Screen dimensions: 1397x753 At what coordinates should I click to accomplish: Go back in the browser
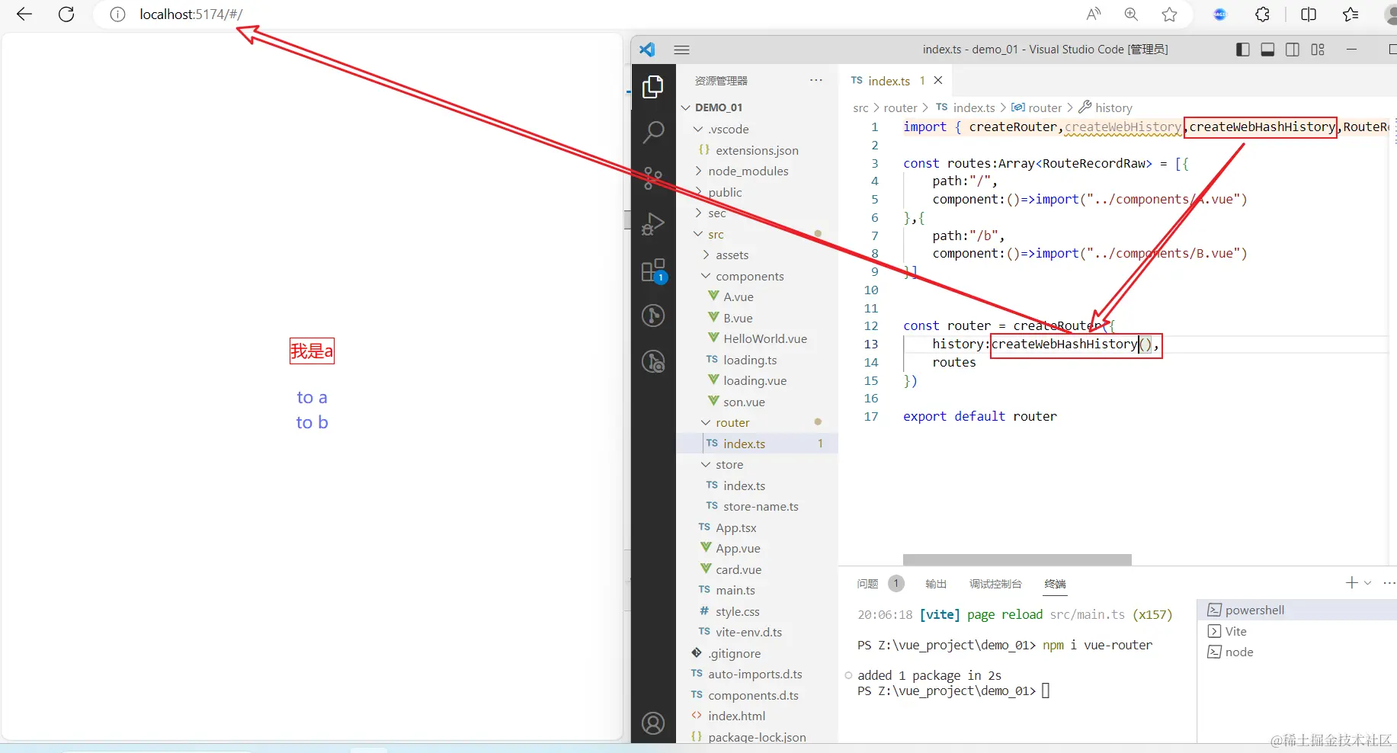pos(24,14)
